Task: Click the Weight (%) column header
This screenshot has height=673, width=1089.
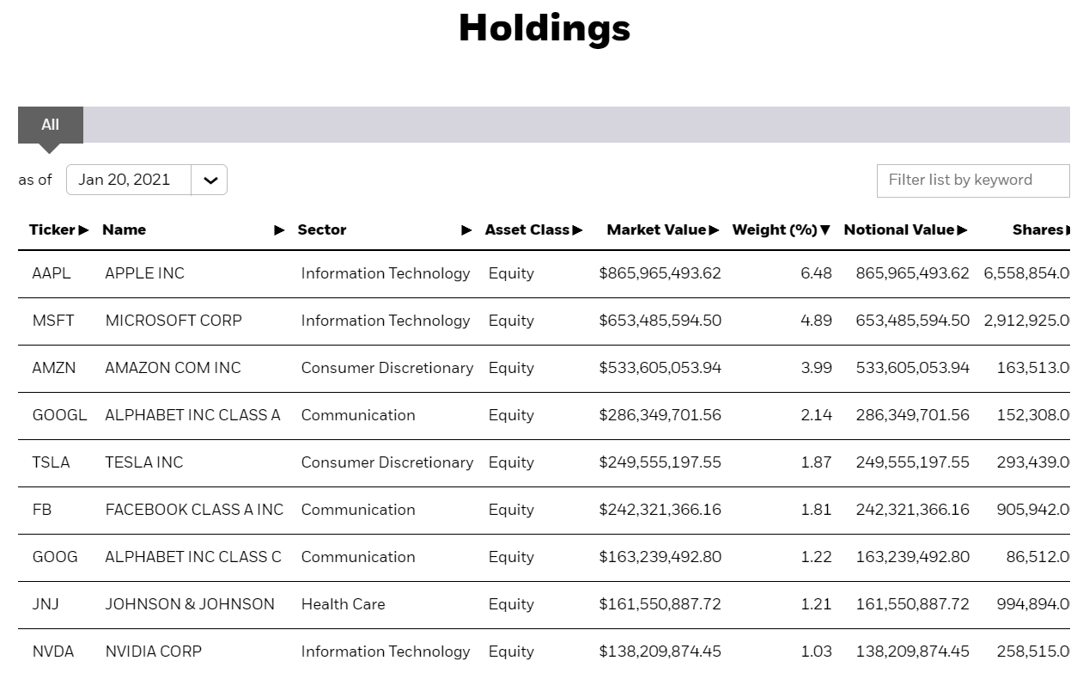Action: tap(774, 230)
